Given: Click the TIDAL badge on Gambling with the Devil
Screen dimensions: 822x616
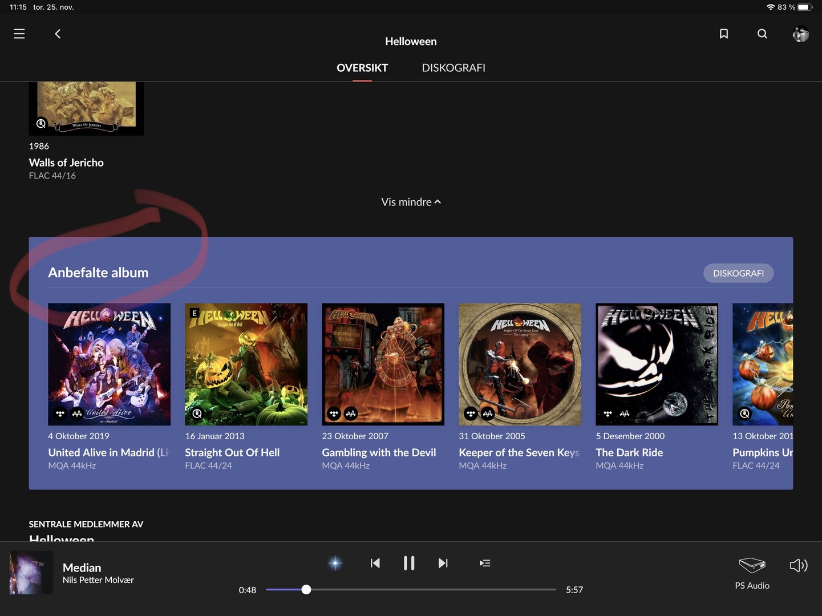Looking at the screenshot, I should (334, 414).
